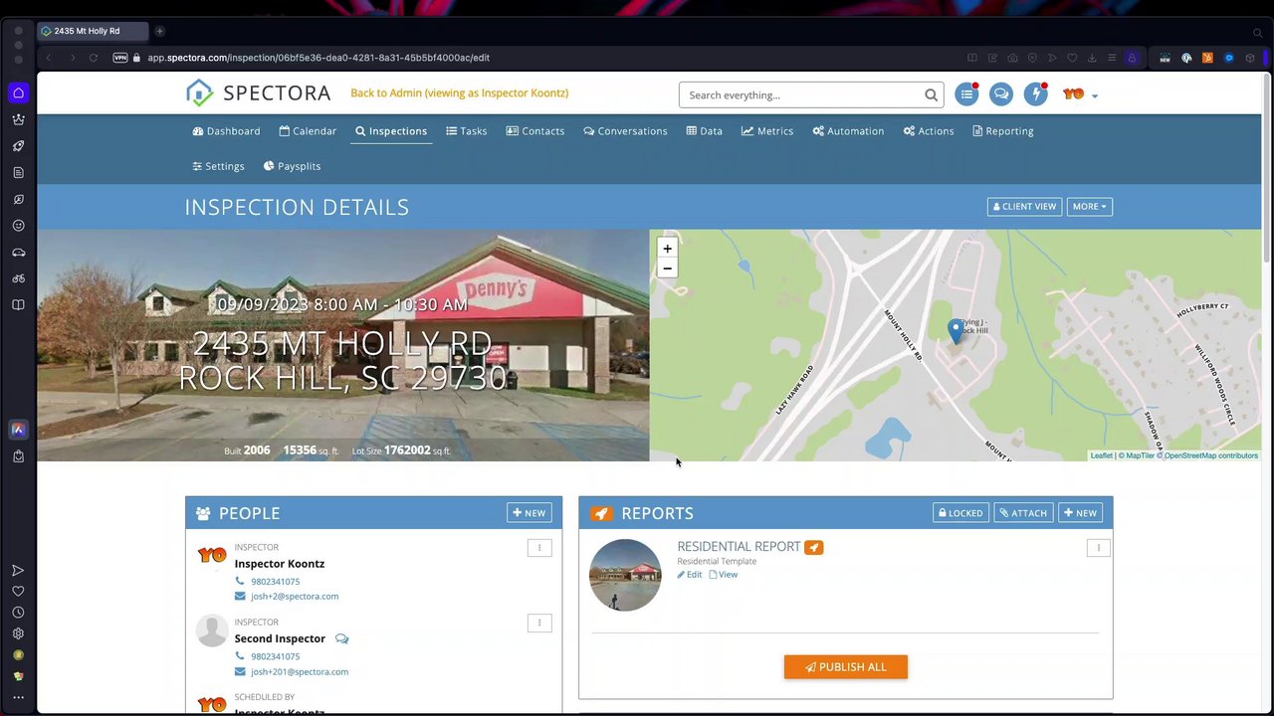Open the Actions menu
Image resolution: width=1274 pixels, height=716 pixels.
(x=928, y=131)
